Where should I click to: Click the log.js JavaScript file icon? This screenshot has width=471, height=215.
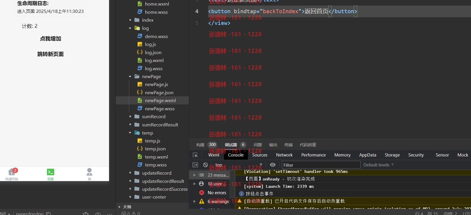point(140,44)
